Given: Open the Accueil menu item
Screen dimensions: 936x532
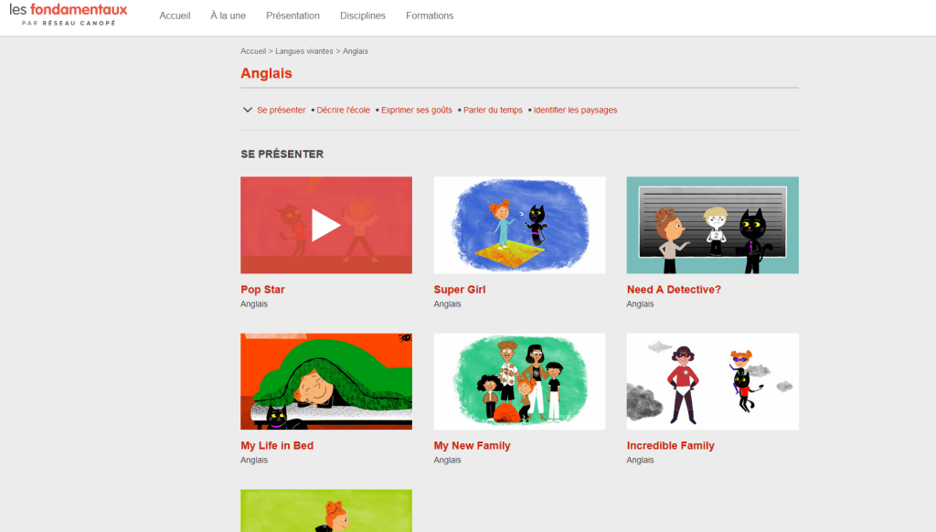Looking at the screenshot, I should pos(175,16).
